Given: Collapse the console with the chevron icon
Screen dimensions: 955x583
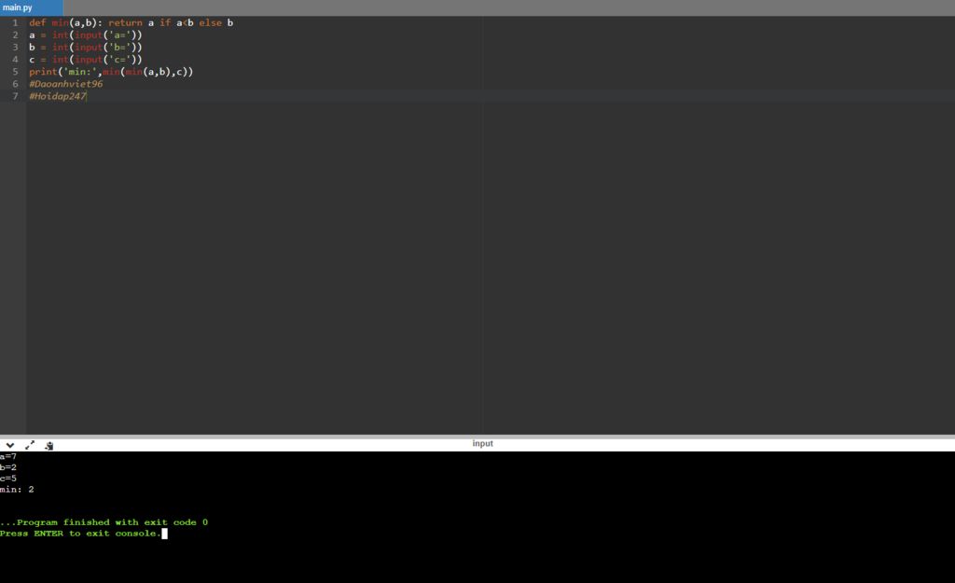Looking at the screenshot, I should (x=9, y=445).
